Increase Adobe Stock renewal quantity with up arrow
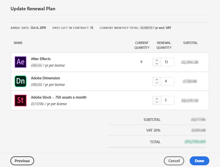Viewport: 220px width, 167px height. pos(157,98)
